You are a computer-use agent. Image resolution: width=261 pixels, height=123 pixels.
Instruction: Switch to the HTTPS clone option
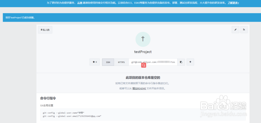point(121,62)
